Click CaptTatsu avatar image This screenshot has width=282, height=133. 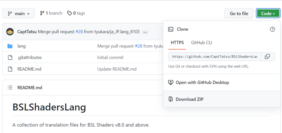tap(10, 32)
